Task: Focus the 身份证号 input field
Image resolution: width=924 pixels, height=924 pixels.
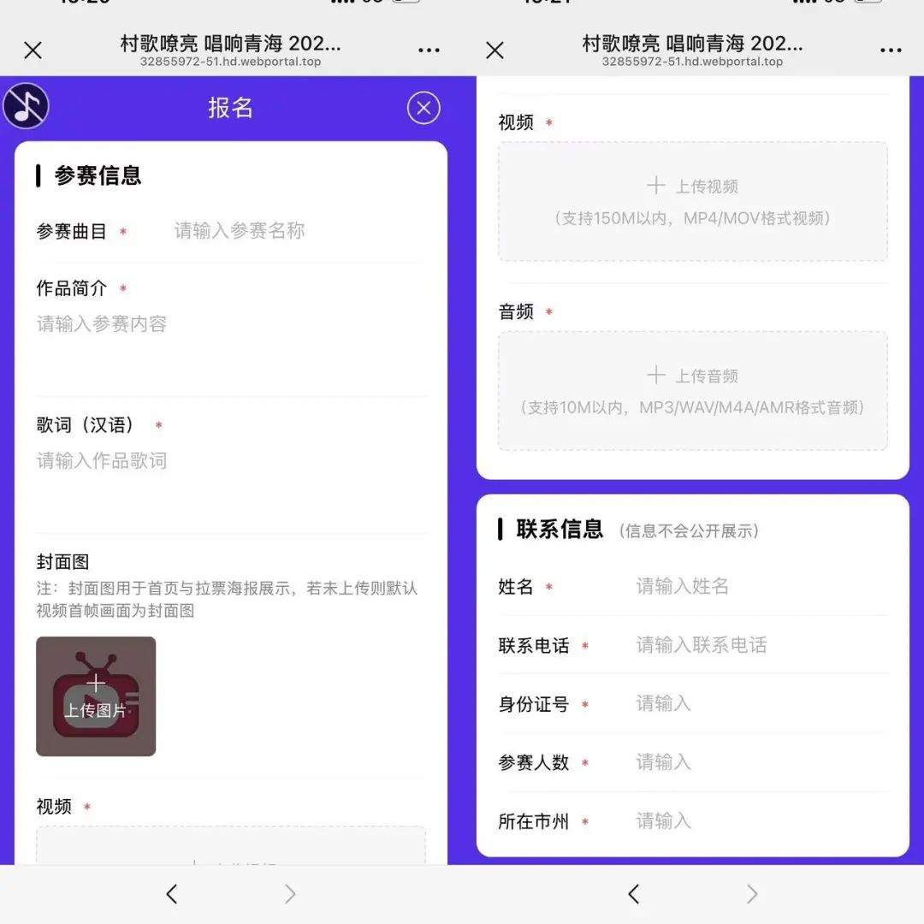Action: pos(757,704)
